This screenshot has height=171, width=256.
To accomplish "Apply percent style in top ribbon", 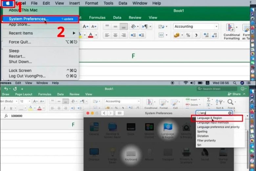I will [188, 35].
